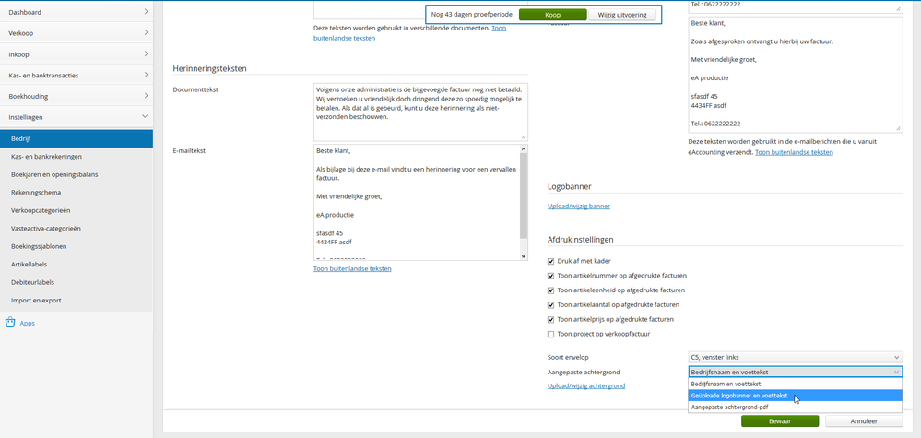The width and height of the screenshot is (921, 438).
Task: Open Upload/wijzig banner link
Action: click(x=579, y=206)
